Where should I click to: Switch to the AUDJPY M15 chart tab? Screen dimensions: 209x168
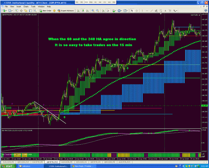(125, 162)
